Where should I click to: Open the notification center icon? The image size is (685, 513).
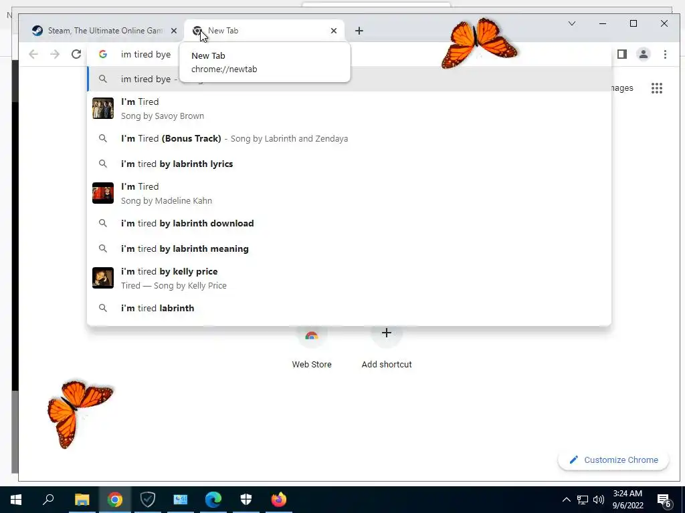(664, 500)
